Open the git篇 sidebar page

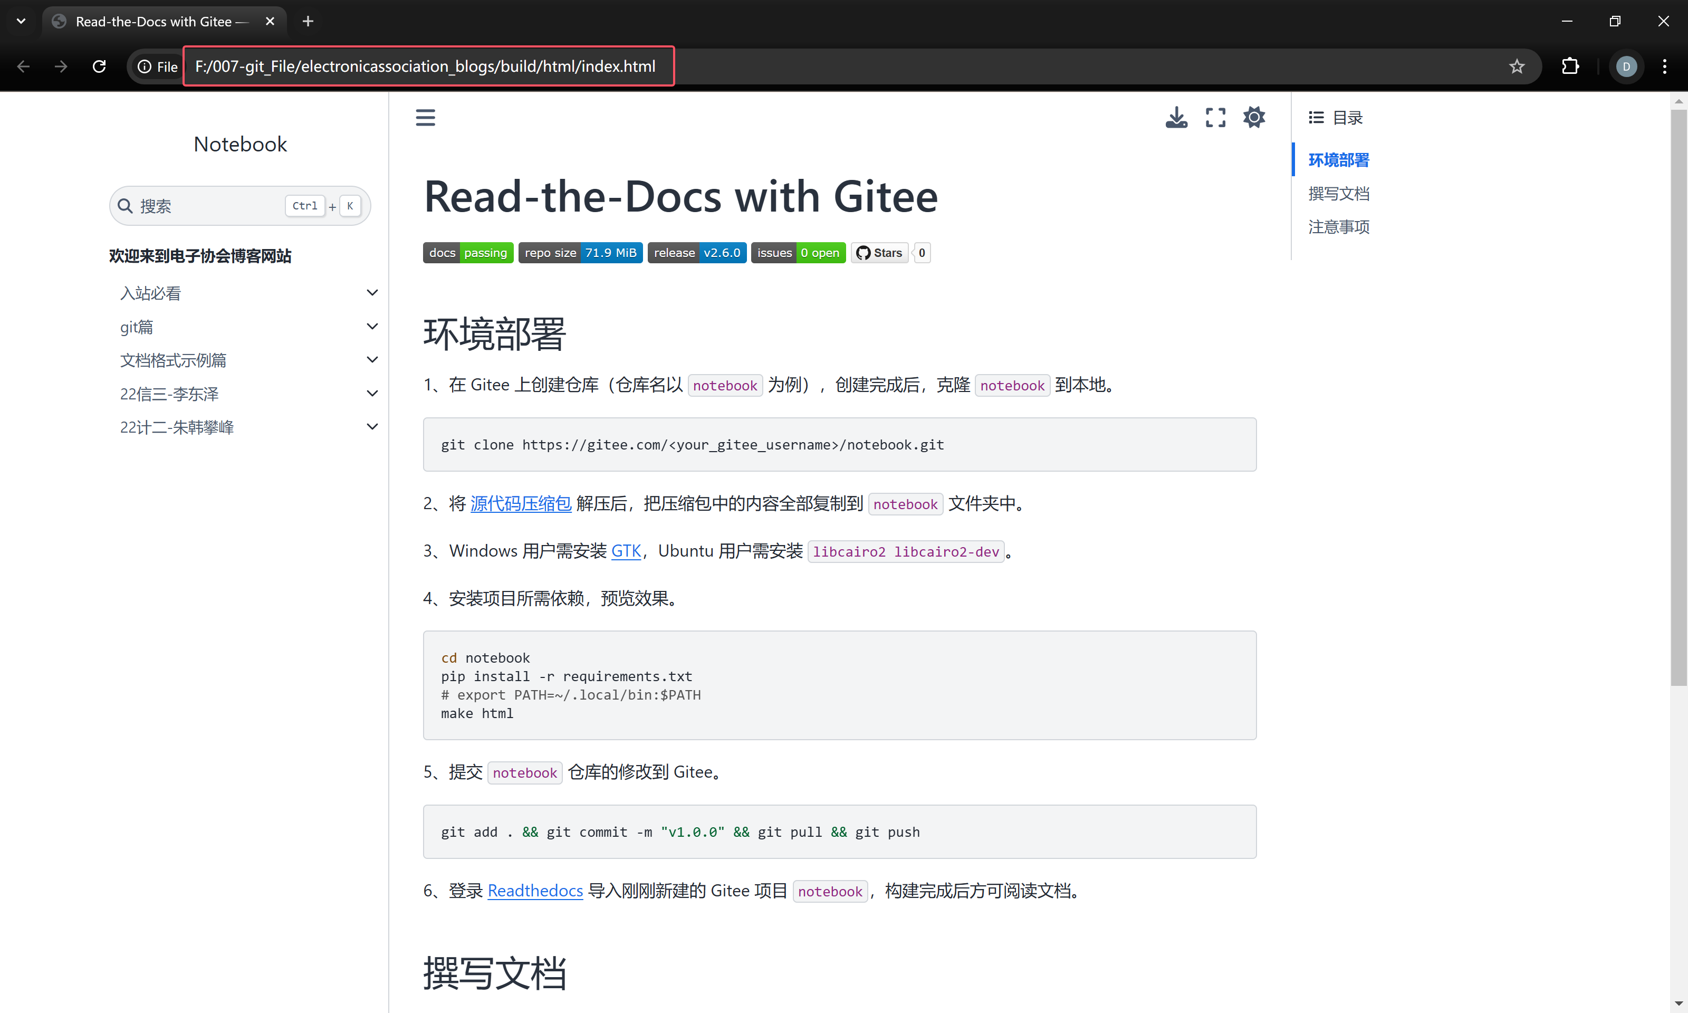tap(137, 327)
